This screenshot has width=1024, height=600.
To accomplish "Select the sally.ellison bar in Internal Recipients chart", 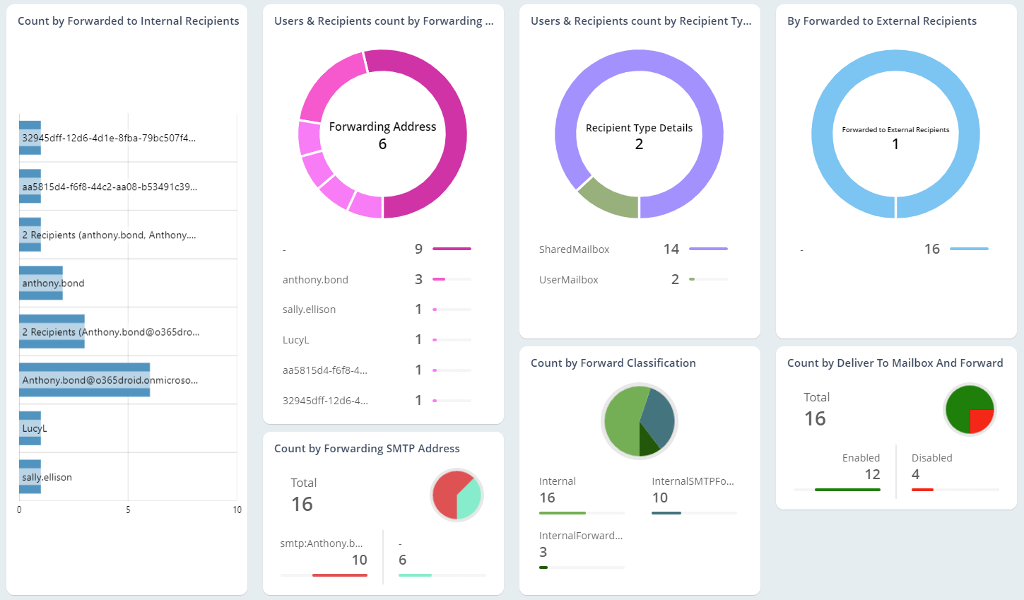I will coord(30,477).
